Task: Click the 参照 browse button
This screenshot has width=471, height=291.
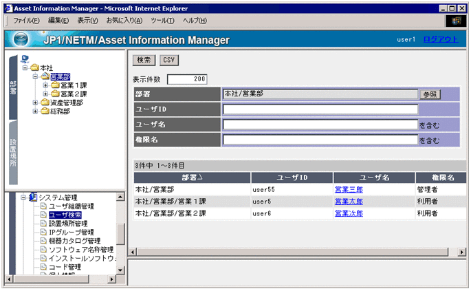Action: 429,94
